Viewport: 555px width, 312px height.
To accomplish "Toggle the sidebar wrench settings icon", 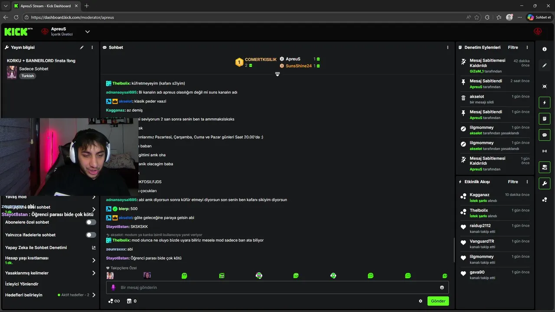I will point(545,183).
